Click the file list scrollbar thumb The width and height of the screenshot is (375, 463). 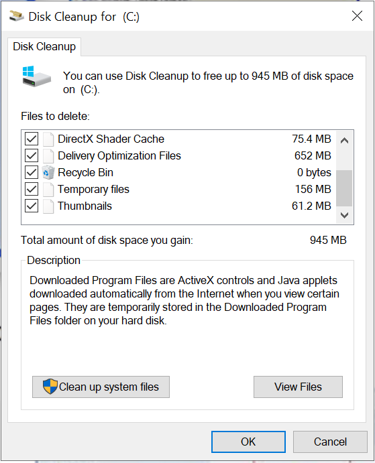point(344,188)
